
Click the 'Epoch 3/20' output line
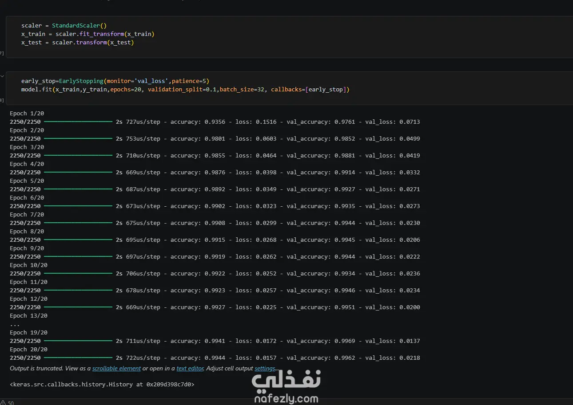tap(27, 147)
